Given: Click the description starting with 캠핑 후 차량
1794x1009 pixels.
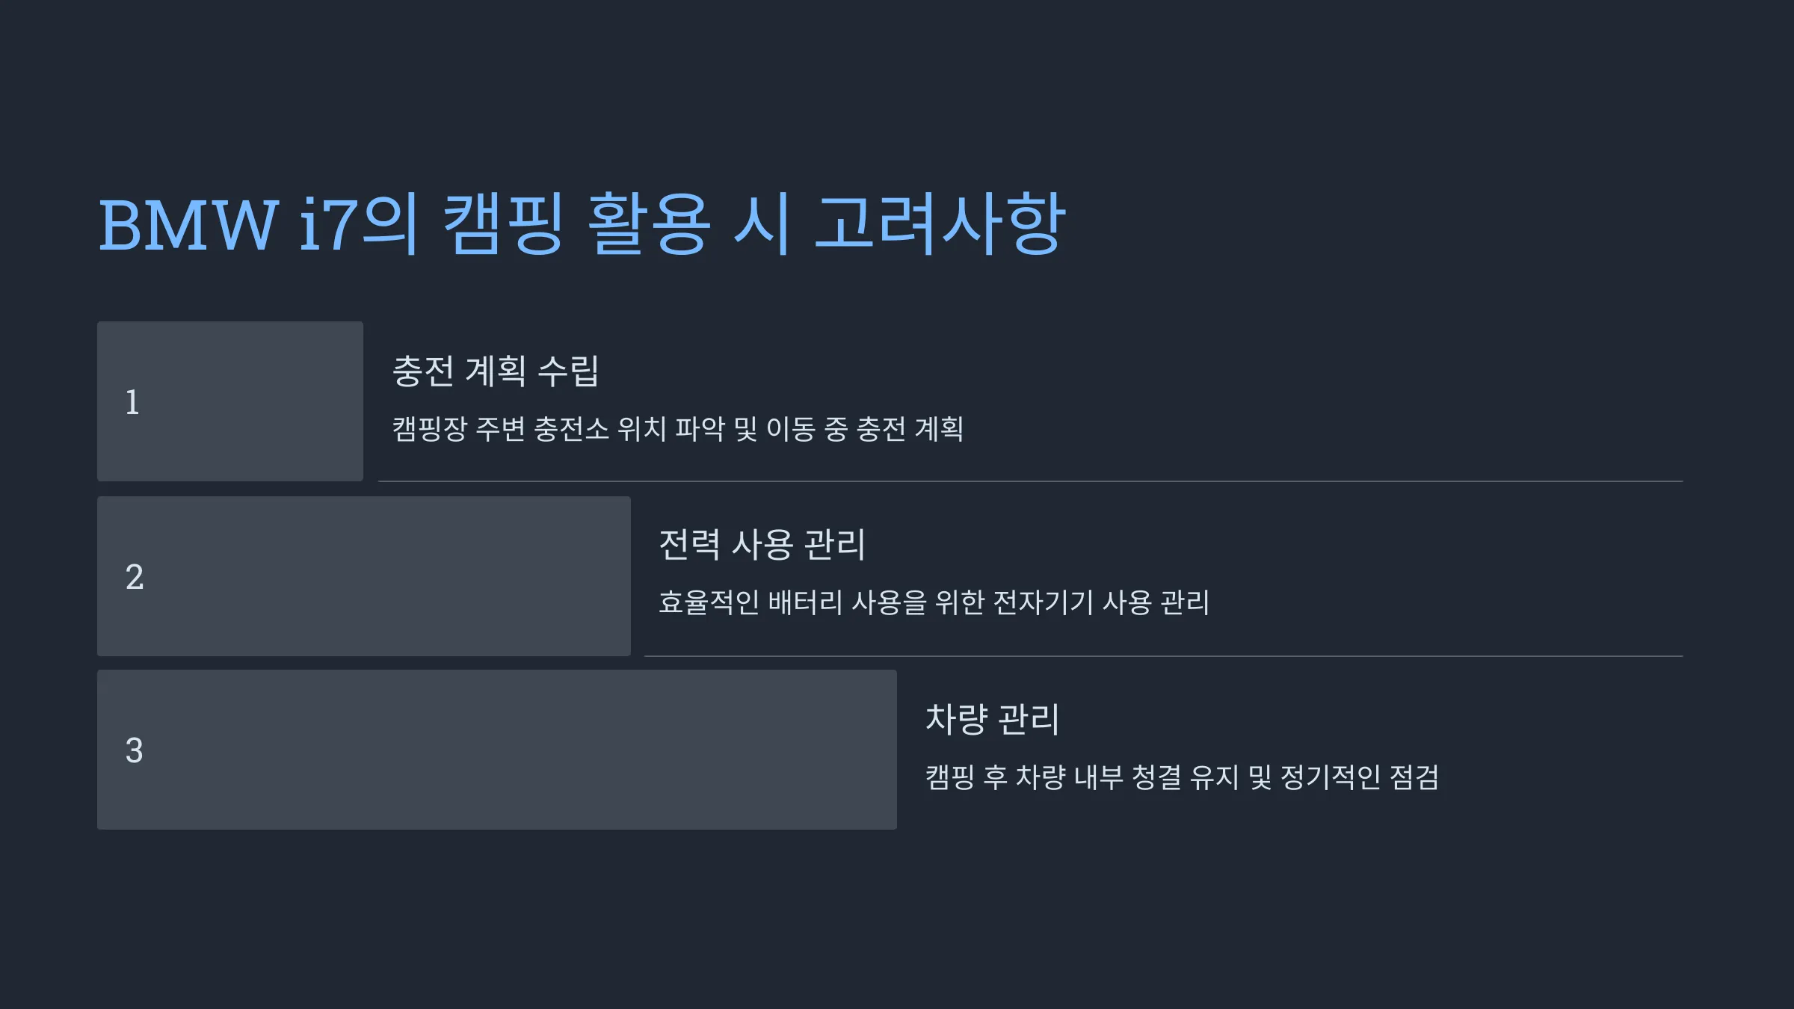Looking at the screenshot, I should (x=1182, y=777).
